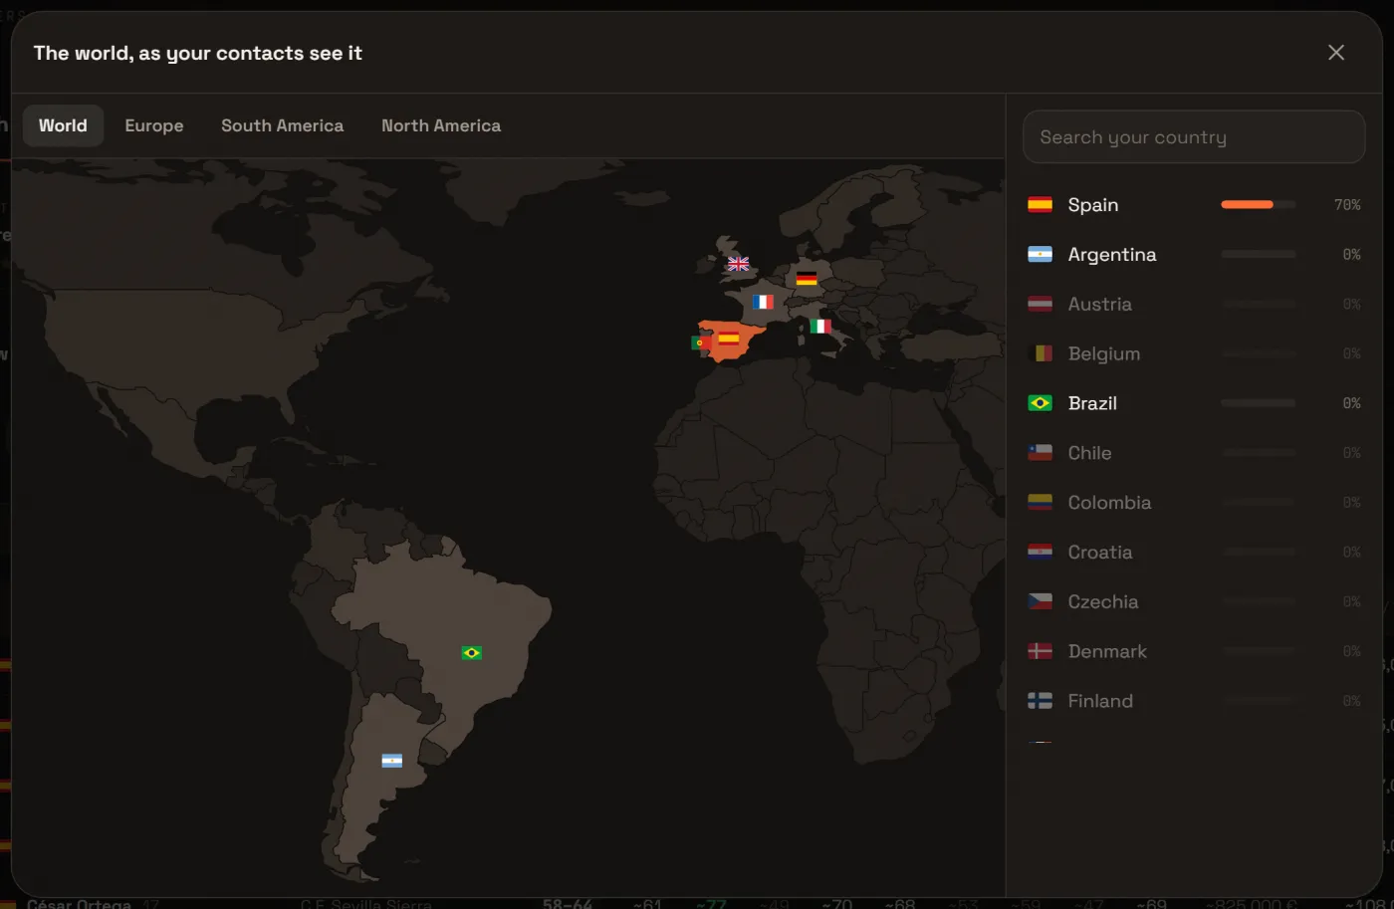Click the Brazil flag in the country list
Screen dimensions: 1394x909
tap(1040, 403)
